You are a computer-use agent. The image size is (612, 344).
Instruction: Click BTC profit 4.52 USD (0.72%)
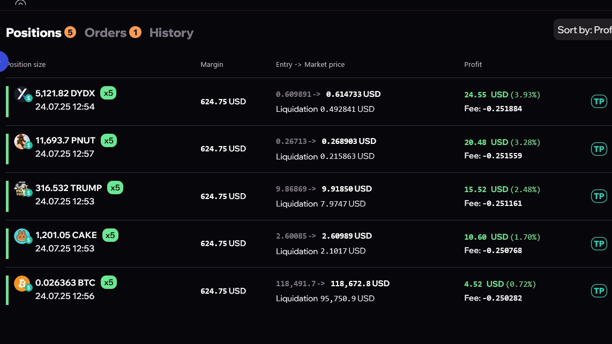pos(500,284)
